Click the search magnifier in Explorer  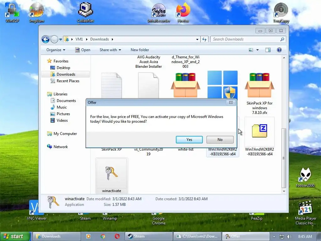282,39
